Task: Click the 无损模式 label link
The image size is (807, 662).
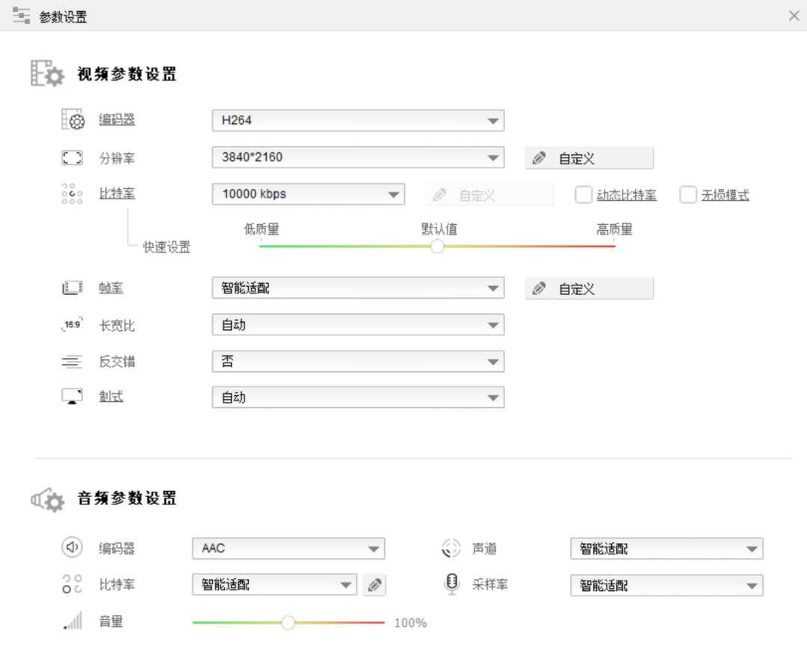Action: [725, 195]
